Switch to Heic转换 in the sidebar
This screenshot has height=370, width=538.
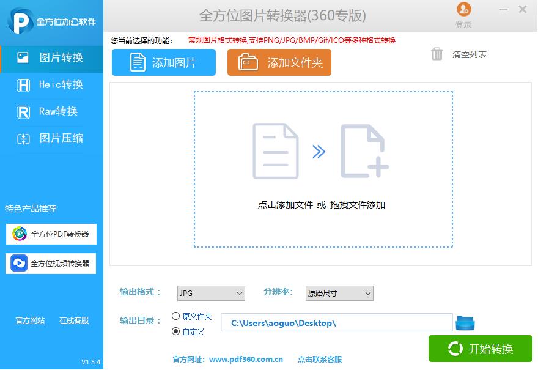tap(51, 84)
